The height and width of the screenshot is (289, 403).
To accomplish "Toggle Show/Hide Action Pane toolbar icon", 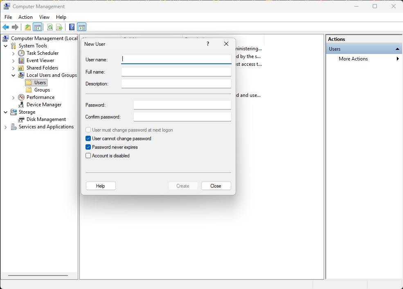I will [82, 27].
